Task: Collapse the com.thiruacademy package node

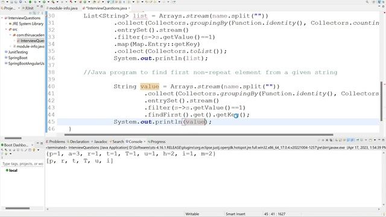Action: click(x=10, y=35)
